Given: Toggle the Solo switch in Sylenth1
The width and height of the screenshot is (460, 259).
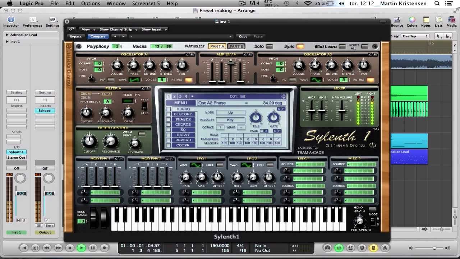Looking at the screenshot, I should point(270,46).
